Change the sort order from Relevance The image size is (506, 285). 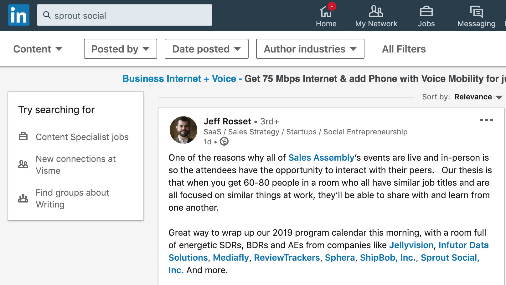(x=478, y=97)
